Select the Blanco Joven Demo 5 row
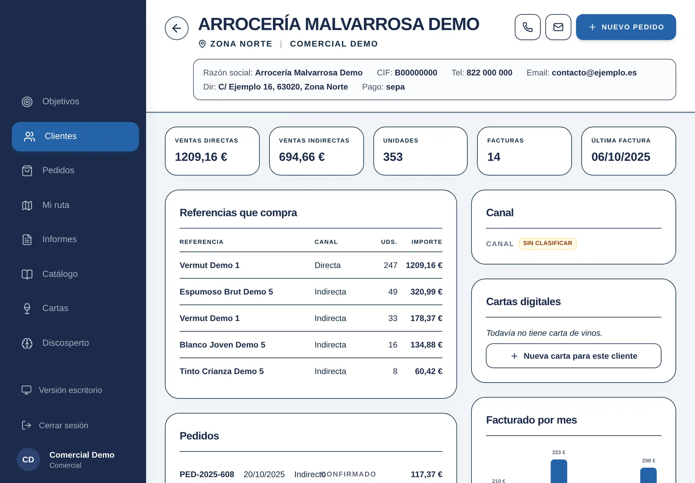 [311, 345]
